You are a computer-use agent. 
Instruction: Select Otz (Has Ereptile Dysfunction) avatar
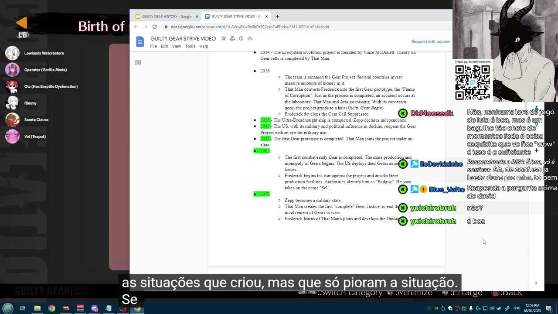tap(12, 86)
